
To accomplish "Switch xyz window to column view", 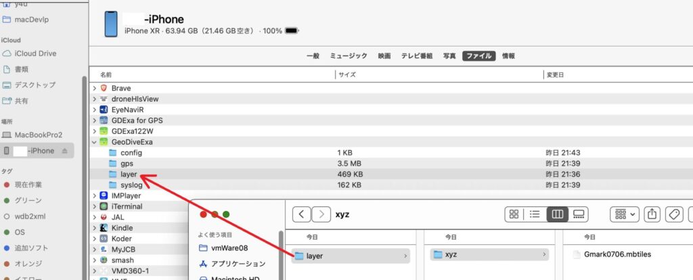I will click(x=558, y=214).
